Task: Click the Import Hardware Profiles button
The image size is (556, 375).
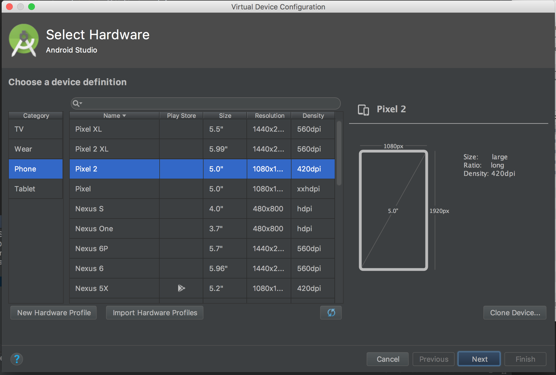Action: [x=155, y=312]
